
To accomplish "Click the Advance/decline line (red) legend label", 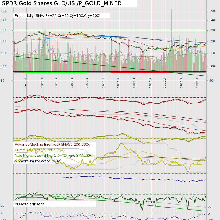I will pyautogui.click(x=52, y=145).
